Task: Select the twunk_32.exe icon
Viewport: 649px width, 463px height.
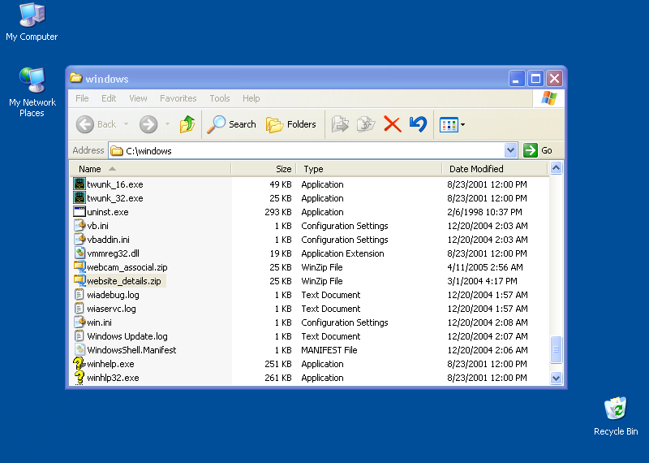Action: coord(80,197)
